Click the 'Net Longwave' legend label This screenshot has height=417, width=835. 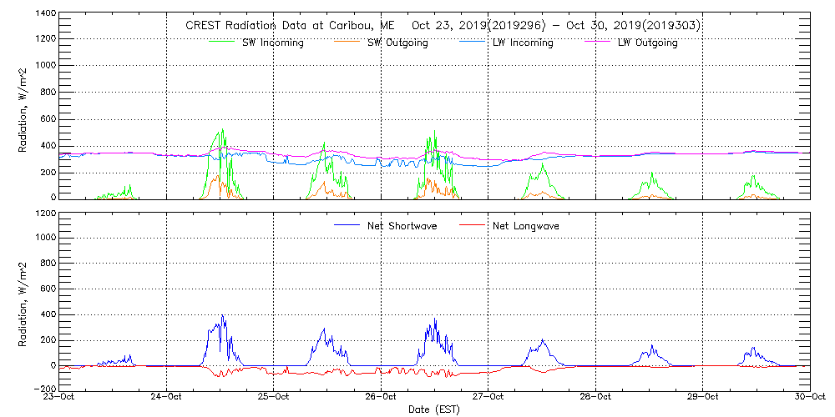click(x=524, y=225)
